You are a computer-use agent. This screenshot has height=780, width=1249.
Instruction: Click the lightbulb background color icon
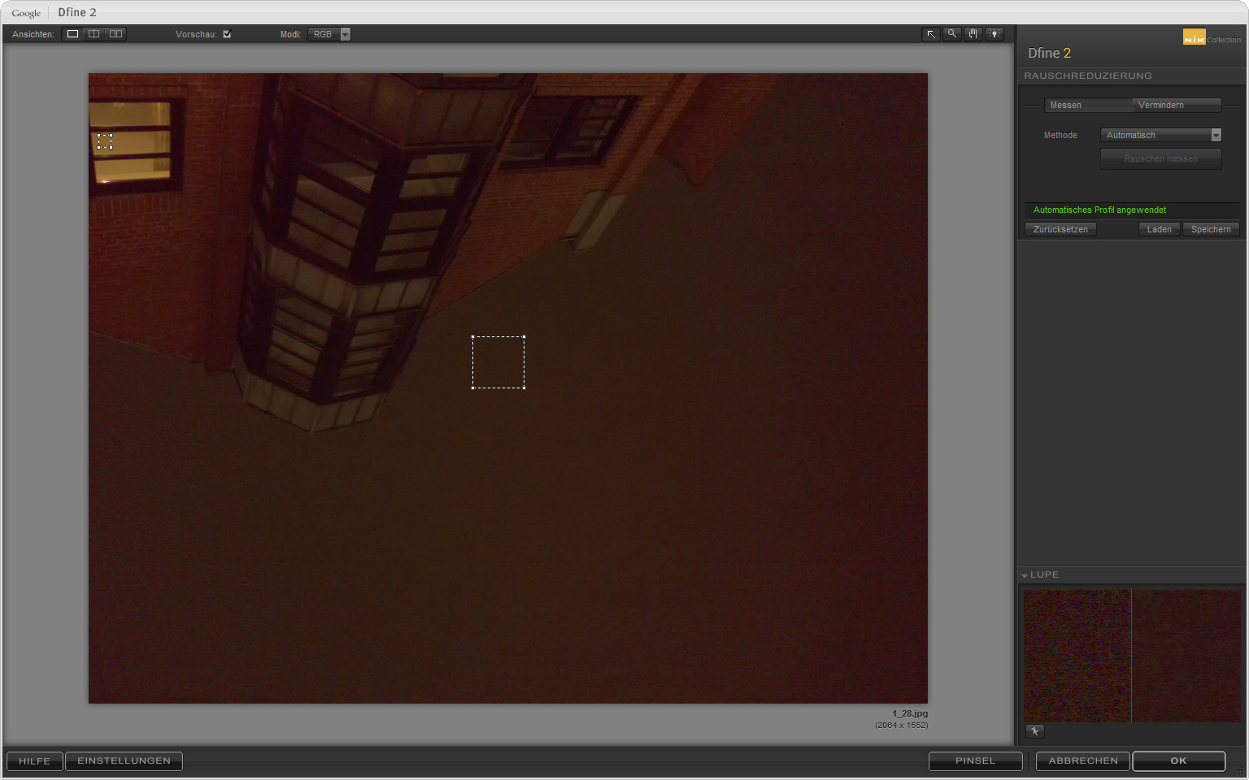(x=994, y=34)
